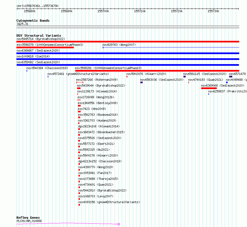Viewport: 247px width, 227px height.
Task: Open esv2587266 (McKernan2009) variant label
Action: tap(97, 80)
